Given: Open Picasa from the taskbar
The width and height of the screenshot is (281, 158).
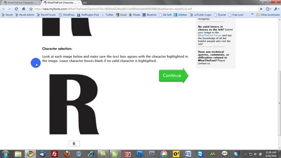Looking at the screenshot, I should click(x=164, y=154).
